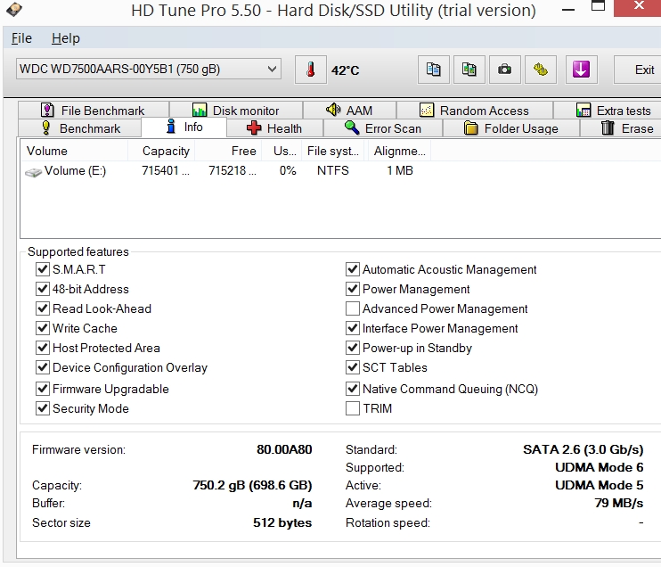Screen dimensions: 661x567
Task: Switch to the File Benchmark tab
Action: tap(94, 111)
